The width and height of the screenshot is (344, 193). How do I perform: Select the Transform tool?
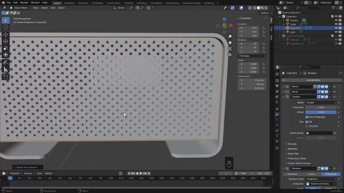pyautogui.click(x=6, y=55)
